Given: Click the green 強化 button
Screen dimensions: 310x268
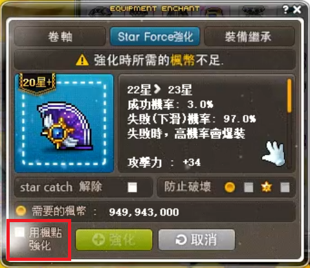Looking at the screenshot, I should point(114,240).
